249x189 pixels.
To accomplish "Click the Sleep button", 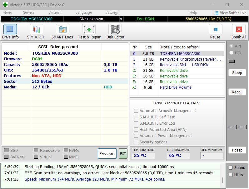I will point(237,72).
